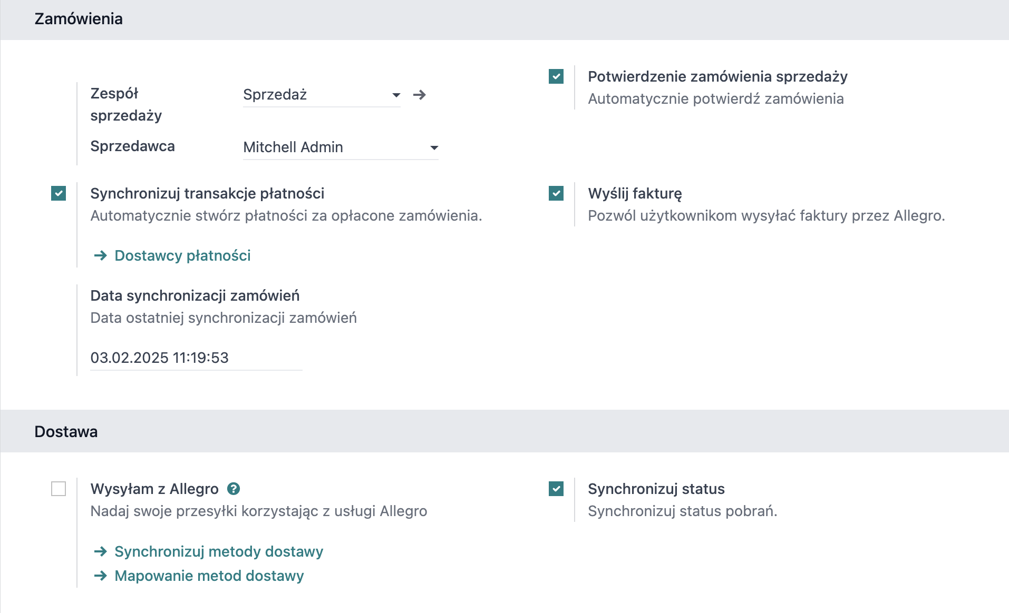
Task: Open the Dostawcy płatności link
Action: point(182,256)
